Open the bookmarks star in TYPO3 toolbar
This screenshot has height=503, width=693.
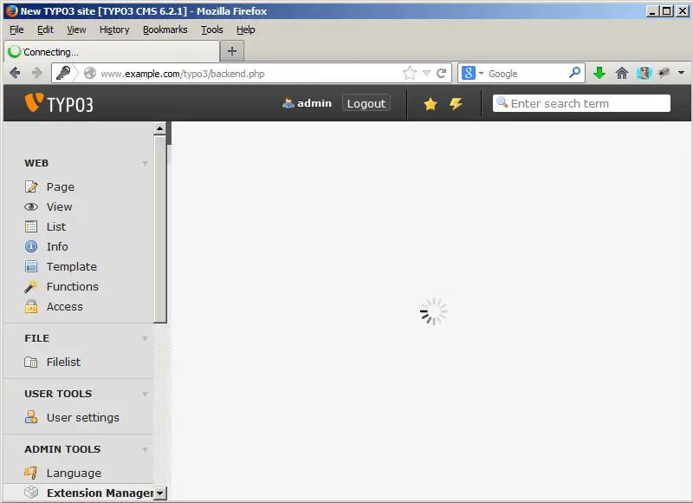tap(430, 104)
